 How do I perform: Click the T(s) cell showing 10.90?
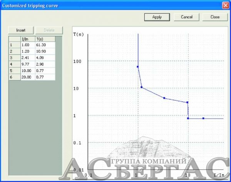[45, 51]
